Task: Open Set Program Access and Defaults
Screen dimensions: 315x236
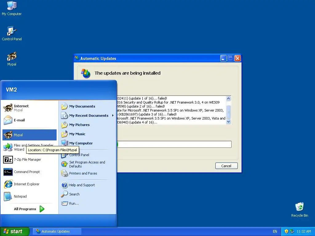Action: tap(87, 164)
